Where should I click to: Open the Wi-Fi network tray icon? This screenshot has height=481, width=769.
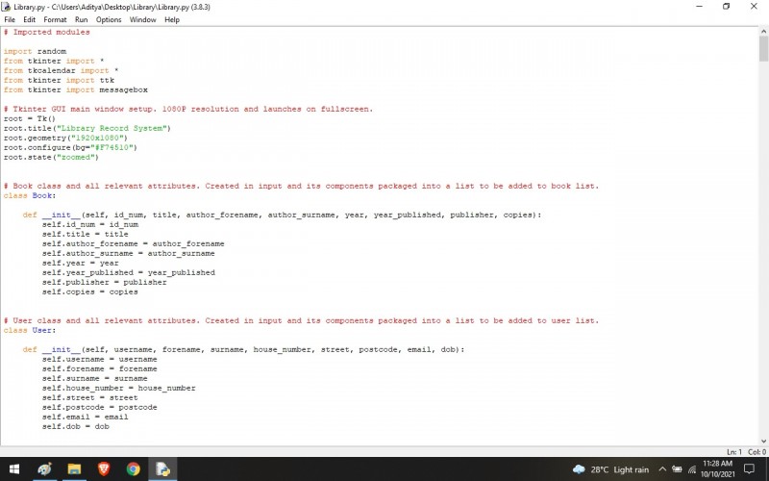[x=692, y=469]
